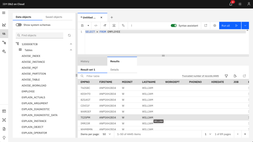The height and width of the screenshot is (142, 253).
Task: Expand the Run all options arrow
Action: [245, 25]
